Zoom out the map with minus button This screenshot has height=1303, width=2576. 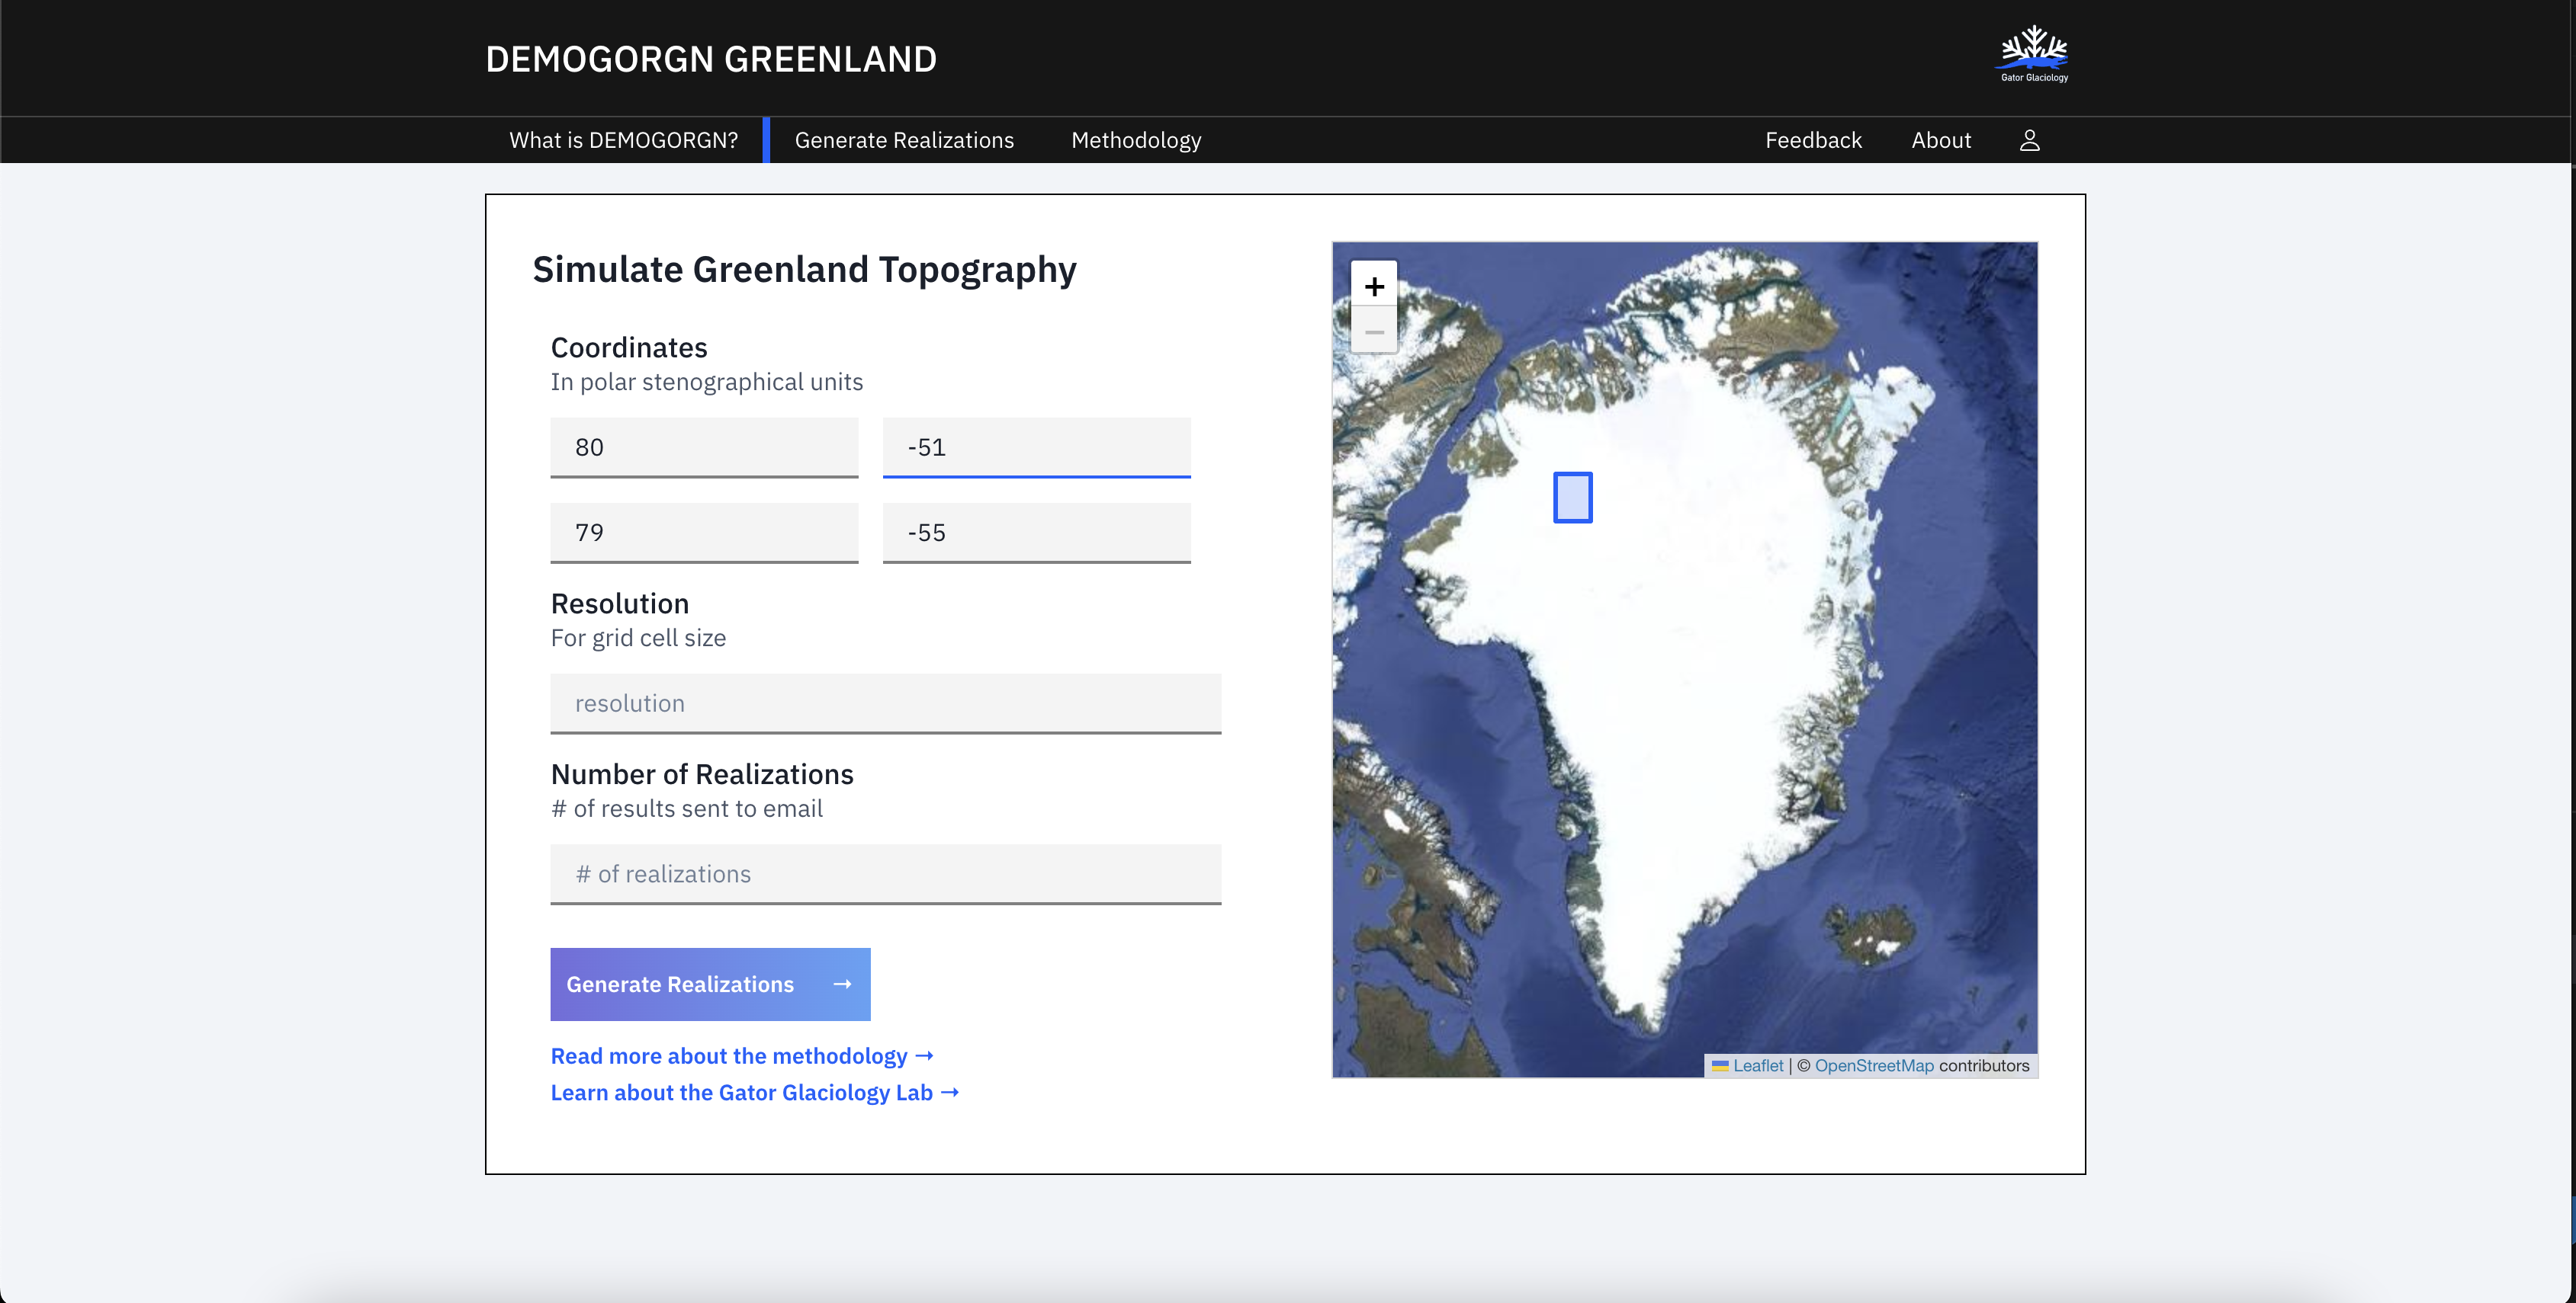[x=1374, y=331]
